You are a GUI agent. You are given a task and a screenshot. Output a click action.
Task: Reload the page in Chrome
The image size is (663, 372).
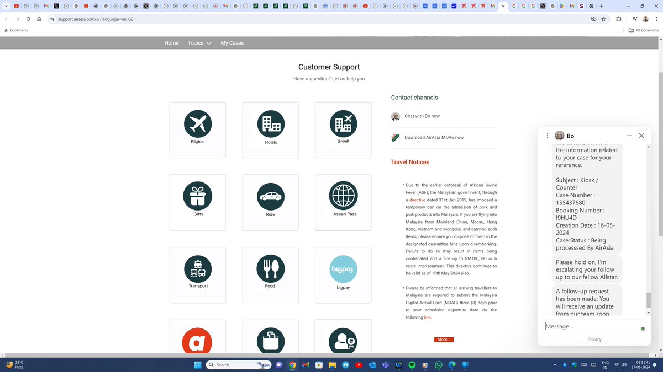(28, 19)
